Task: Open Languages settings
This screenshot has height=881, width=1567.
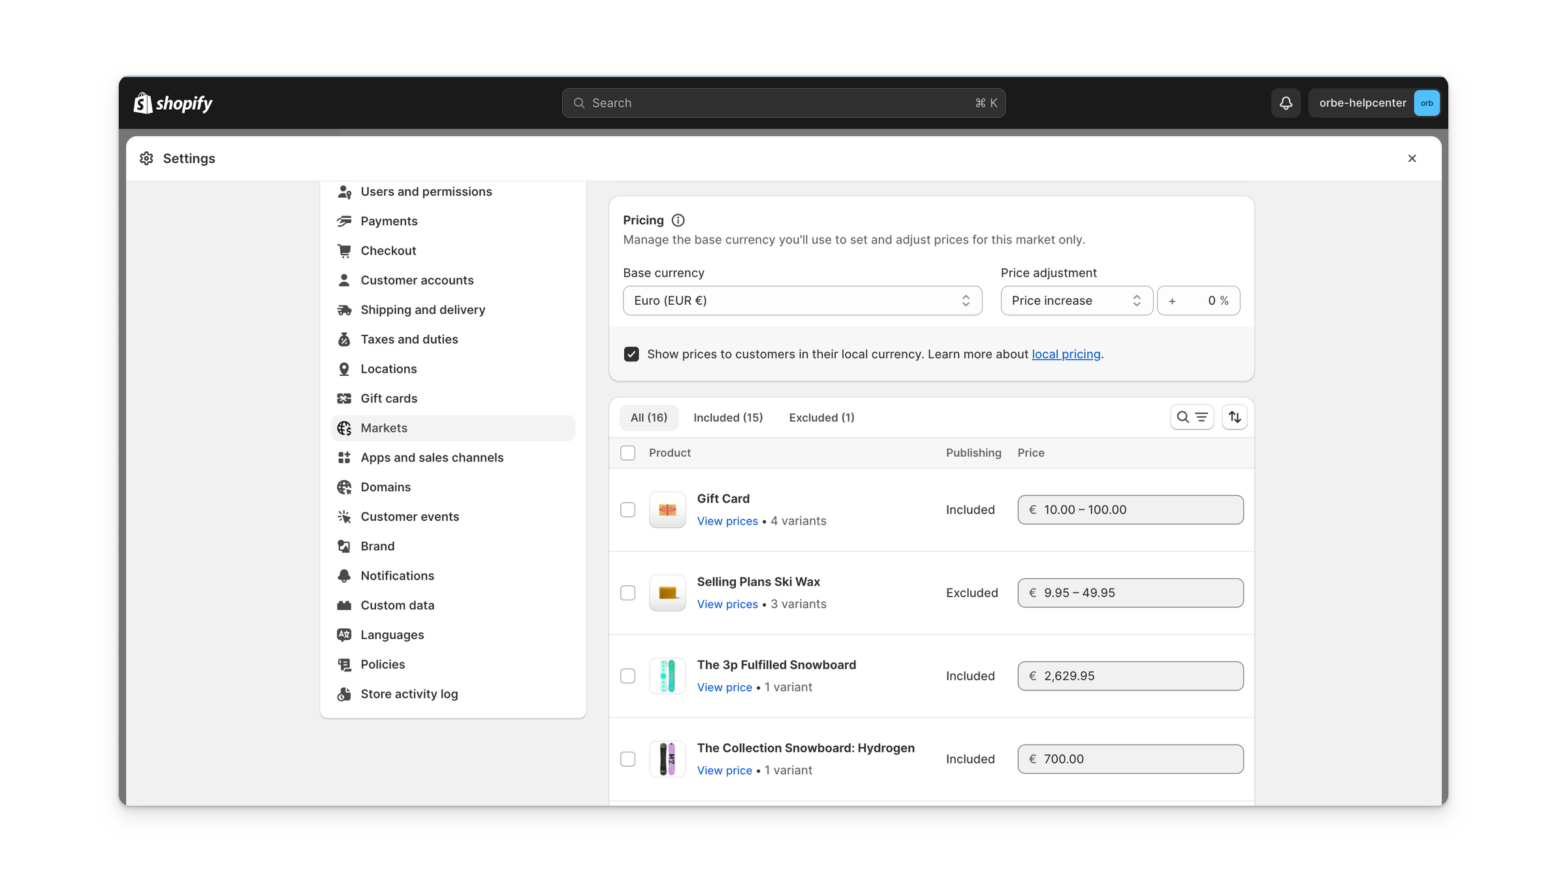Action: [392, 635]
